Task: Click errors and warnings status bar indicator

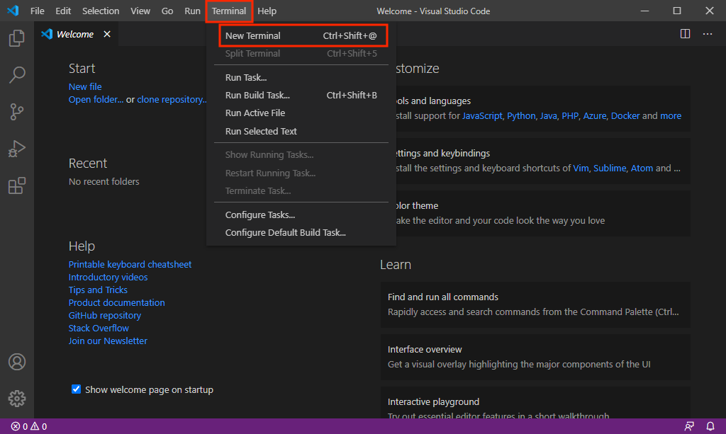Action: click(x=28, y=426)
